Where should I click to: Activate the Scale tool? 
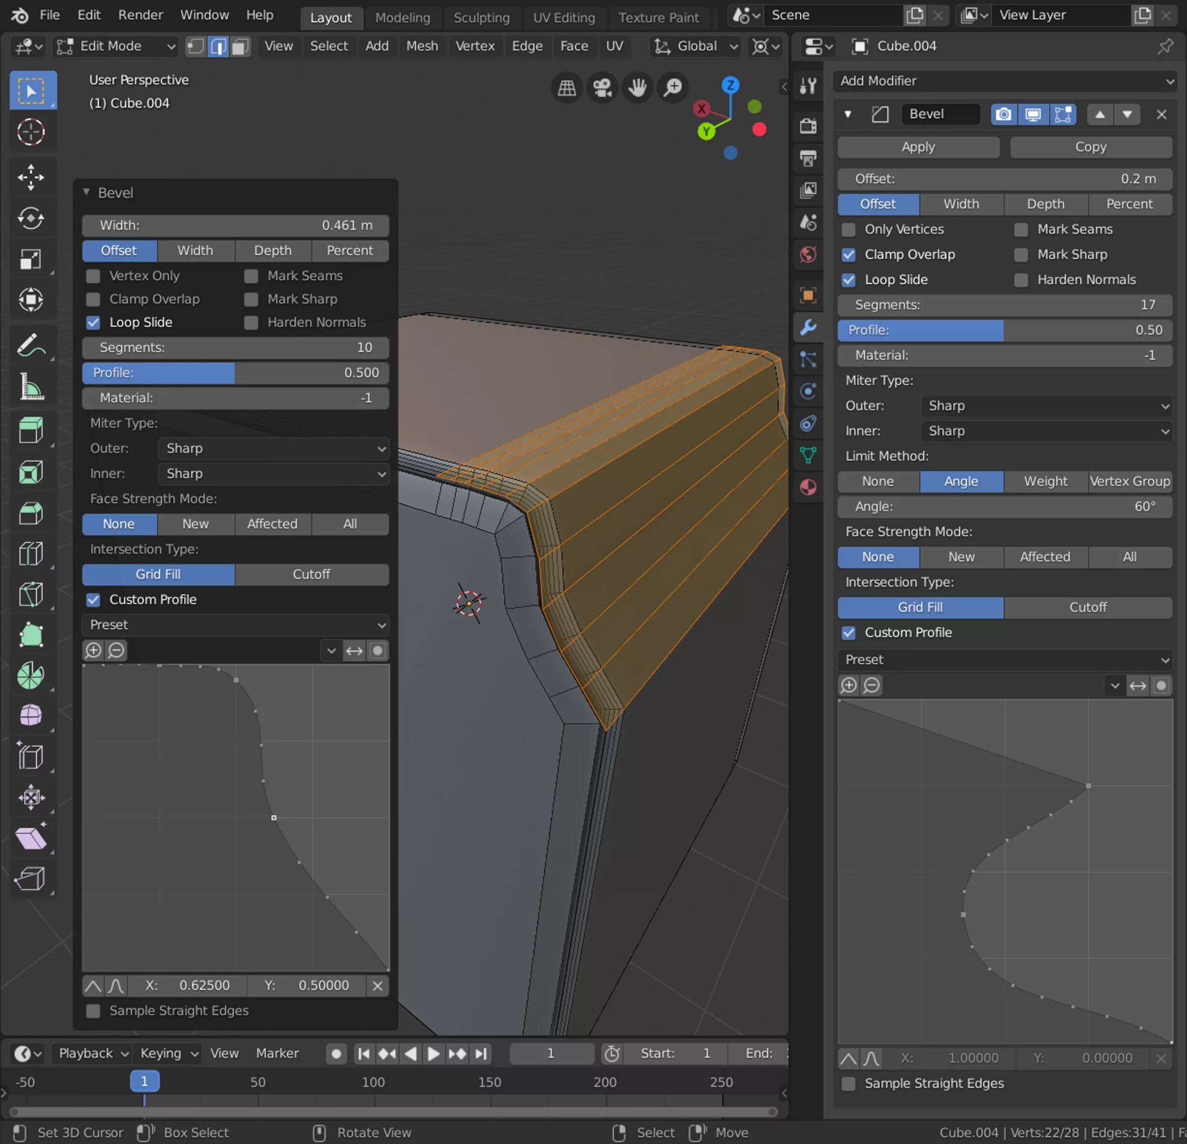tap(31, 259)
